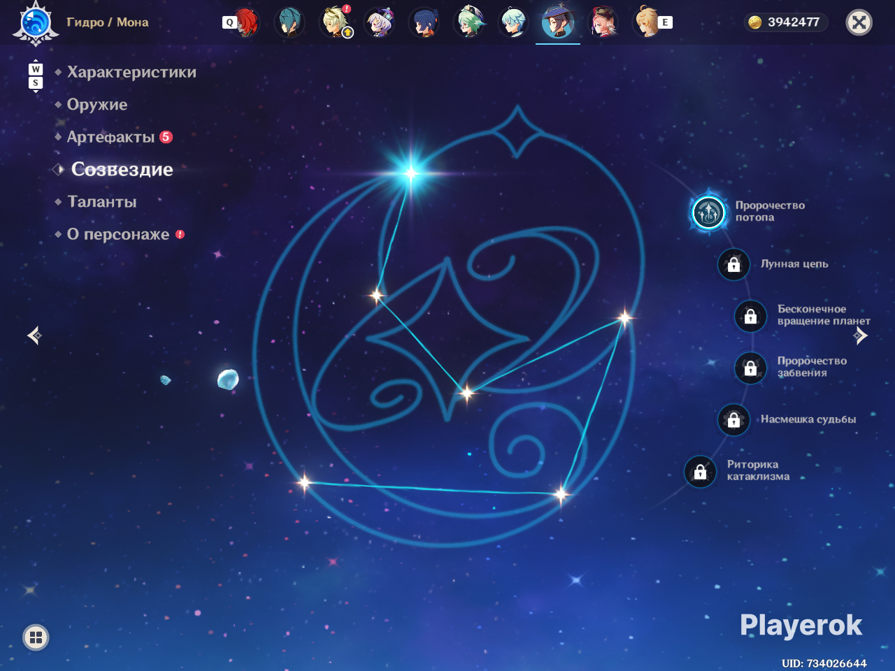Close the character screen with X button
The height and width of the screenshot is (671, 895).
(x=859, y=22)
